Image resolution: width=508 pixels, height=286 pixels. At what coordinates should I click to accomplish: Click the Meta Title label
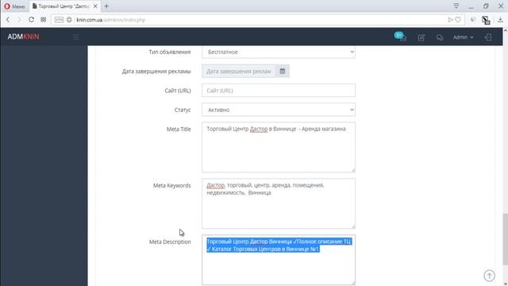[179, 129]
